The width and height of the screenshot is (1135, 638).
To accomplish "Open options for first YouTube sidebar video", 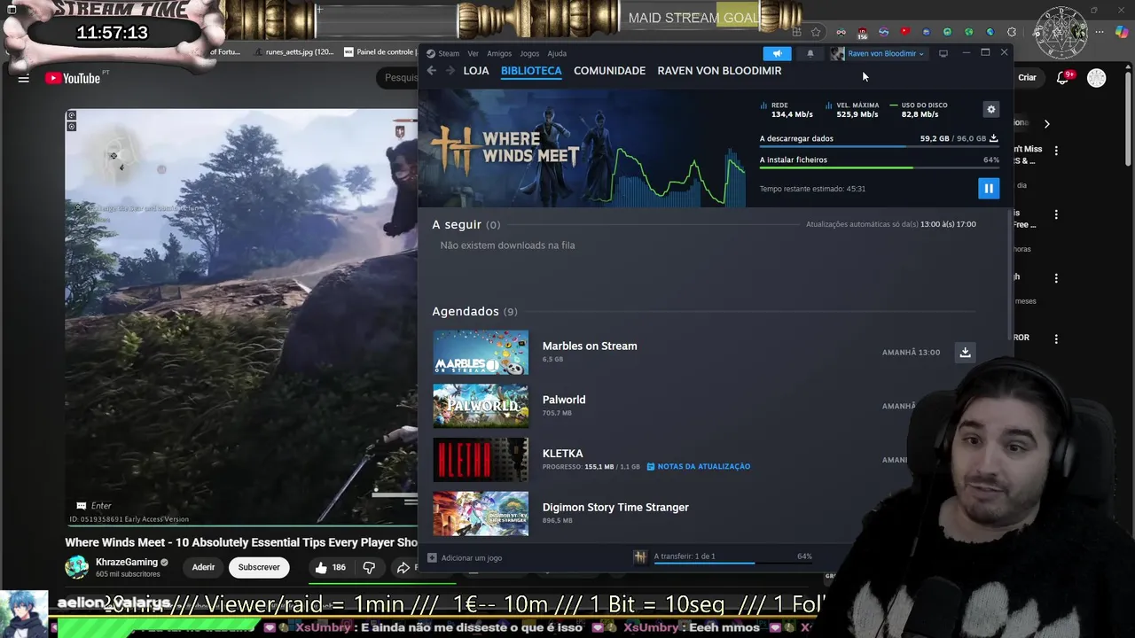I will point(1056,152).
